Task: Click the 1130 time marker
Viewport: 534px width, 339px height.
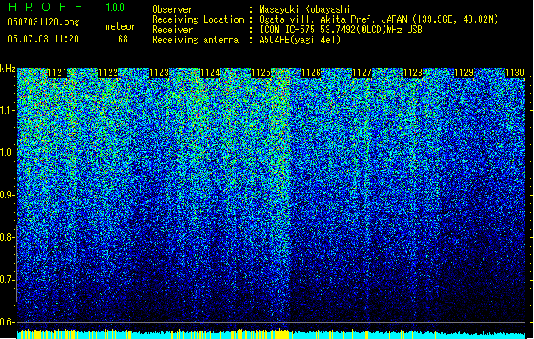Action: pos(514,73)
